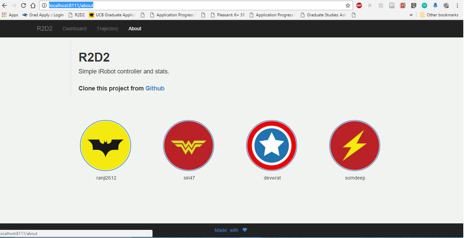Viewport: 465px width, 238px height.
Task: Click the username ranji2612
Action: coord(106,178)
